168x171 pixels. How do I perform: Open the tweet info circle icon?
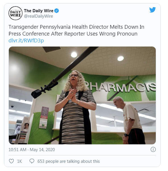(153, 149)
